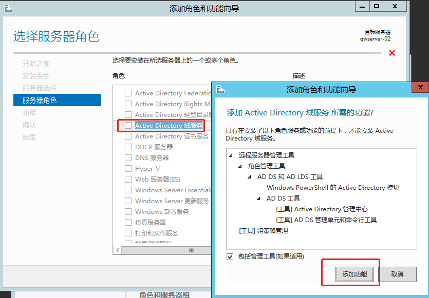
Task: Select 服务器角色 wizard step
Action: [57, 100]
